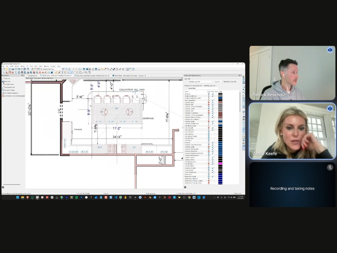Screen dimensions: 337x253
Task: Toggle display of Cabinets, Countertops layer
Action: coord(213,113)
